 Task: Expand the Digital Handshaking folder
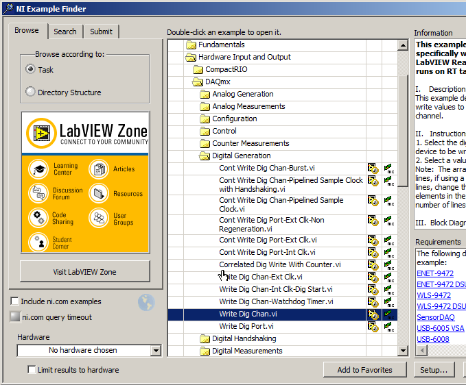pyautogui.click(x=205, y=338)
